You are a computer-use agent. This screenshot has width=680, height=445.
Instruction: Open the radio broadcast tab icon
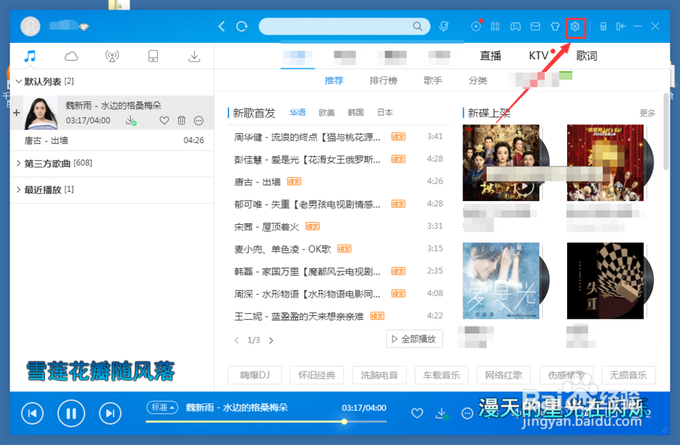tap(112, 56)
